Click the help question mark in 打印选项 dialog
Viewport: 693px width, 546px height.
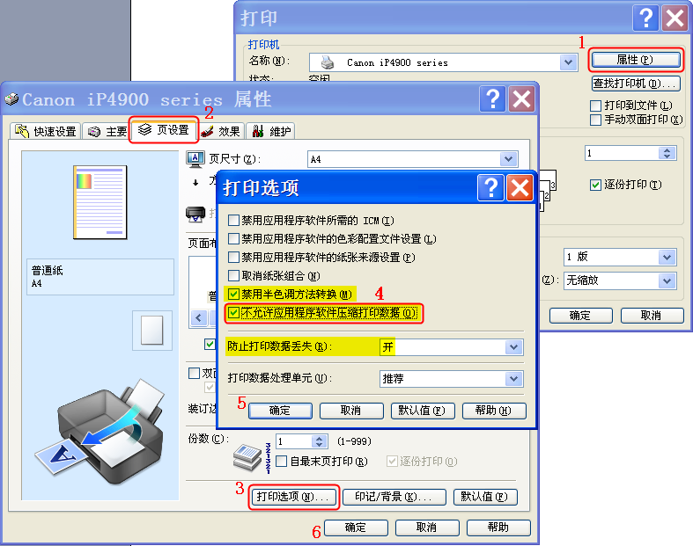click(490, 187)
